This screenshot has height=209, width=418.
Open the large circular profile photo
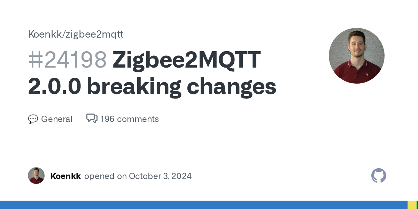point(356,56)
